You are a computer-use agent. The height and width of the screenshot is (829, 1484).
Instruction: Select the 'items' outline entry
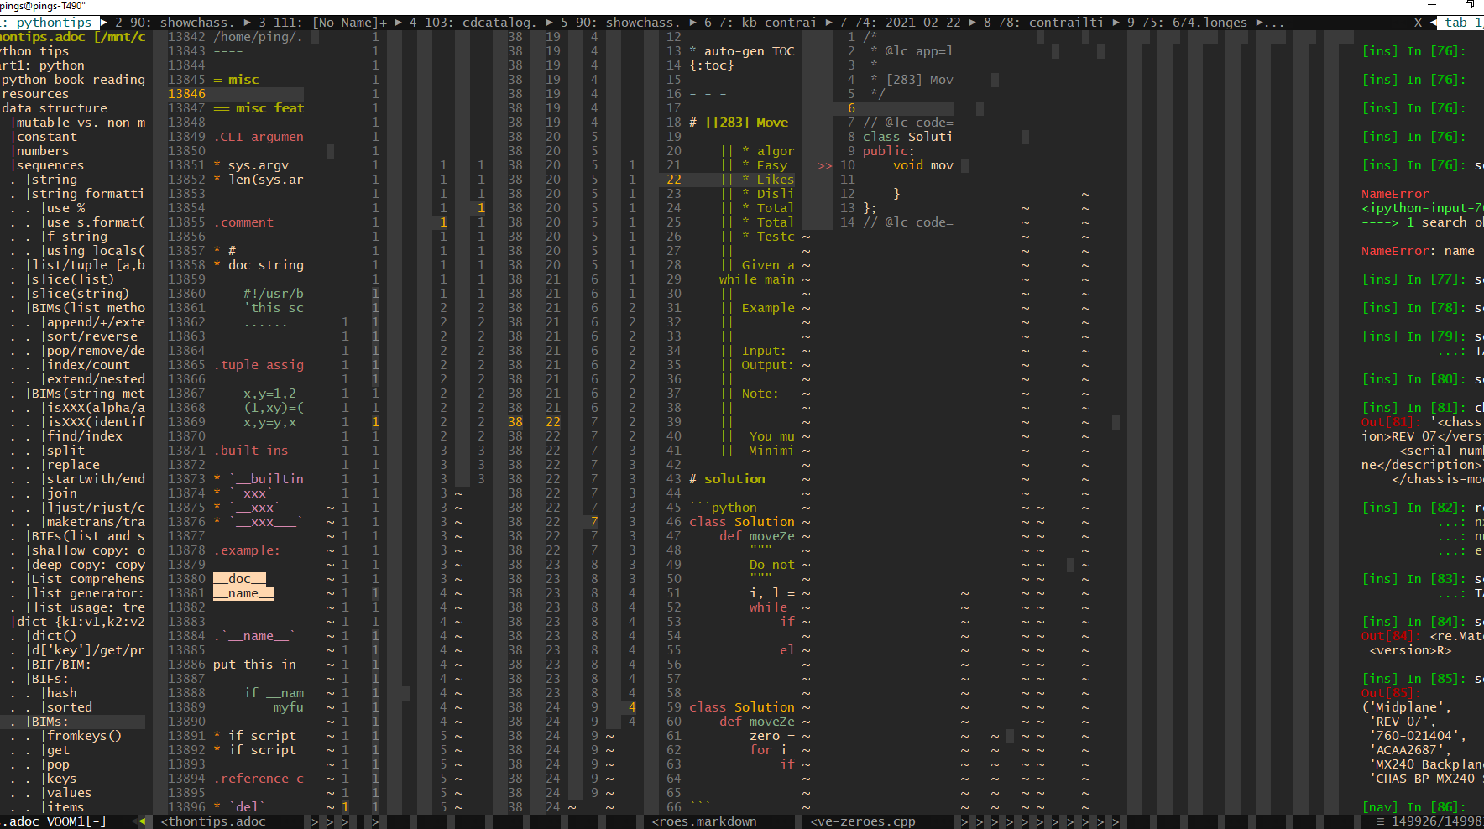65,807
